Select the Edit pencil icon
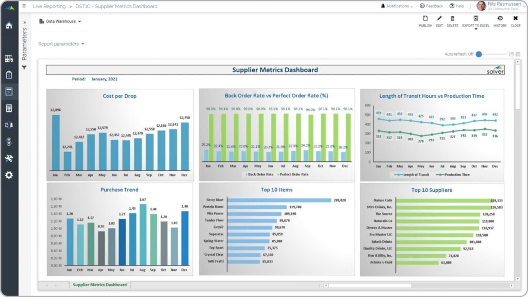Image resolution: width=528 pixels, height=297 pixels. [439, 21]
